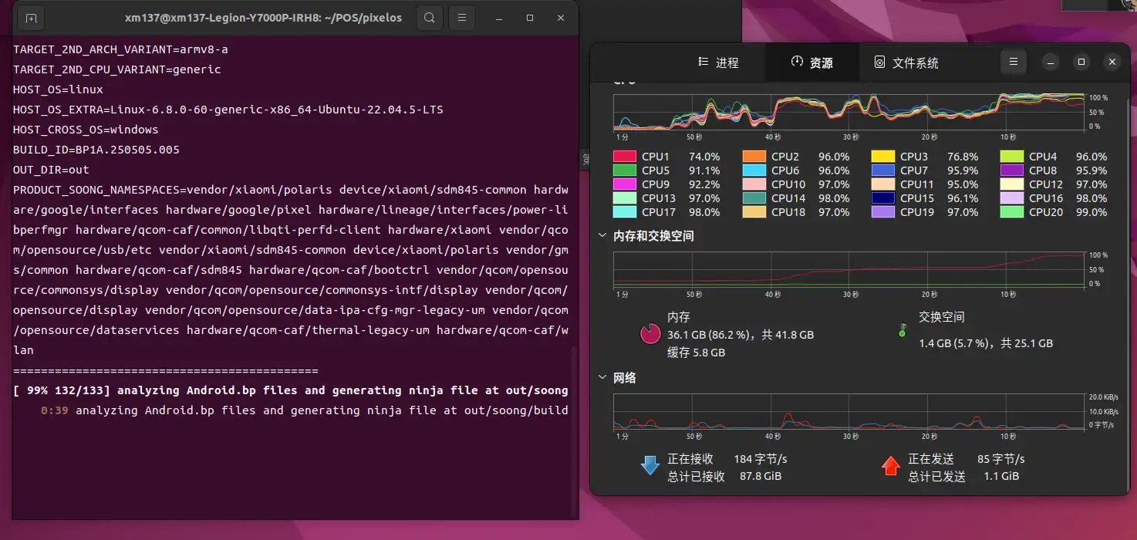Open the System Monitor main menu
1137x540 pixels.
click(x=1014, y=62)
